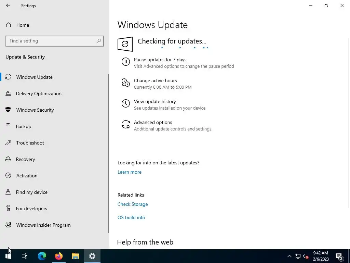Click the Settings gear on taskbar

pos(92,256)
